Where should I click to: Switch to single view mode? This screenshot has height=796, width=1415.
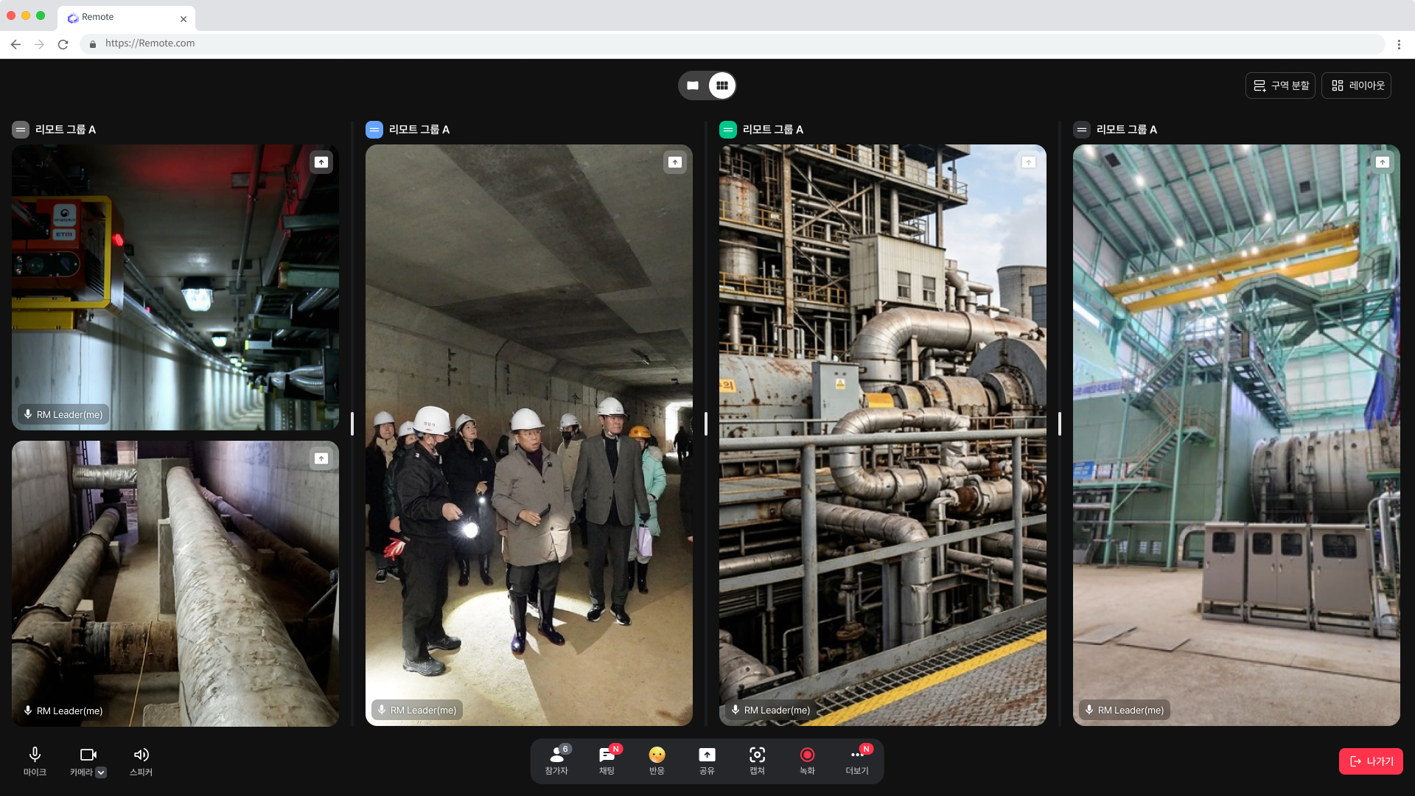click(693, 85)
